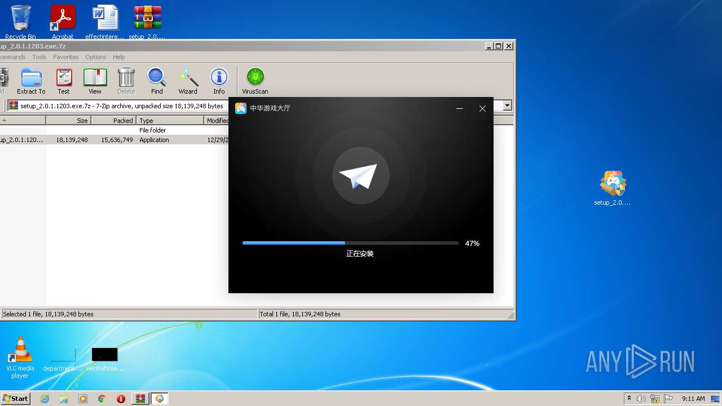Switch to WinRAR taskbar button
Viewport: 722px width, 406px height.
(140, 399)
